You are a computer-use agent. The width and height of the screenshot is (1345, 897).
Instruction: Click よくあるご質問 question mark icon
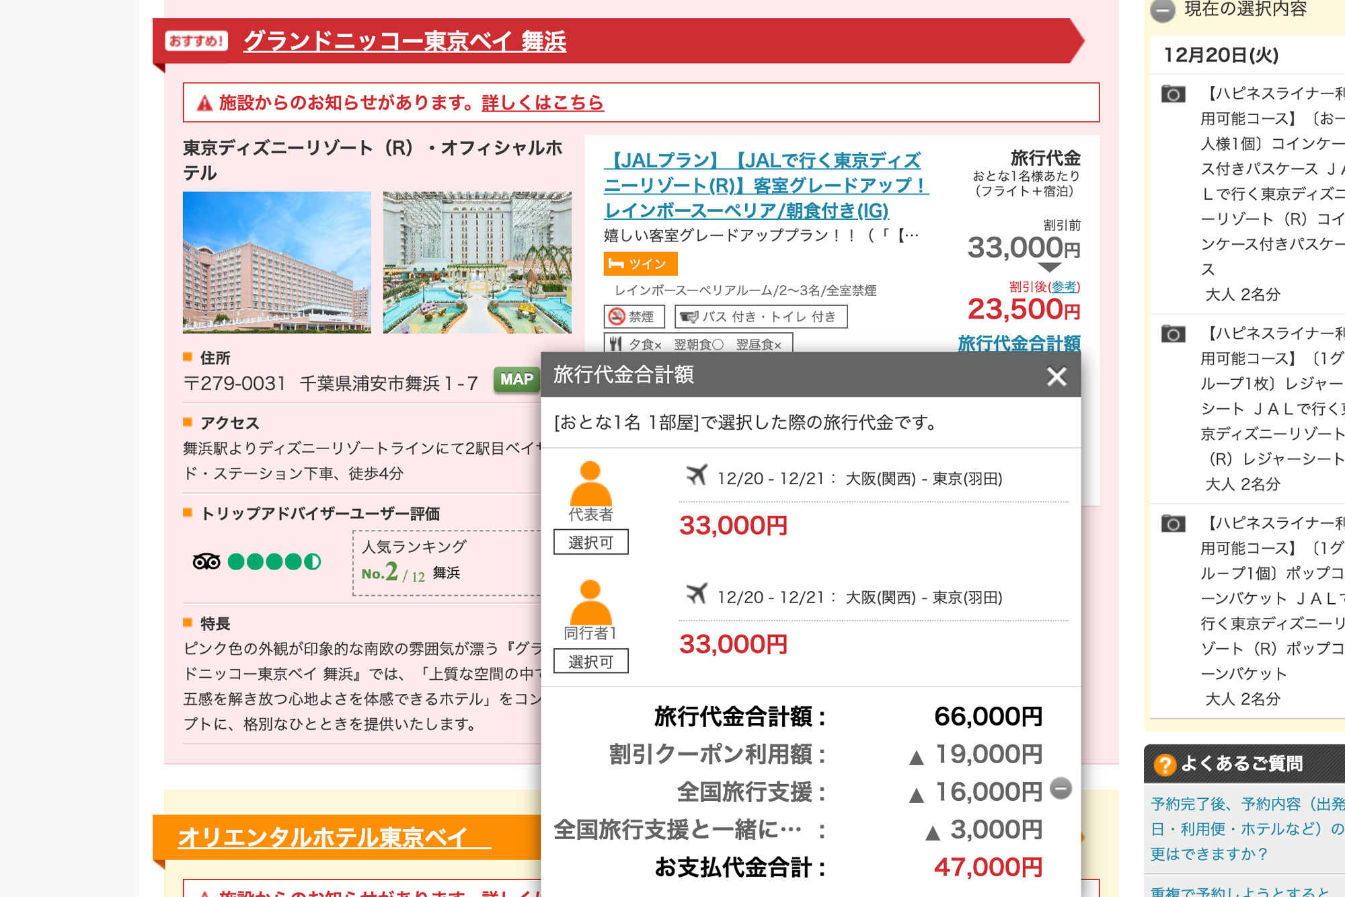tap(1164, 765)
